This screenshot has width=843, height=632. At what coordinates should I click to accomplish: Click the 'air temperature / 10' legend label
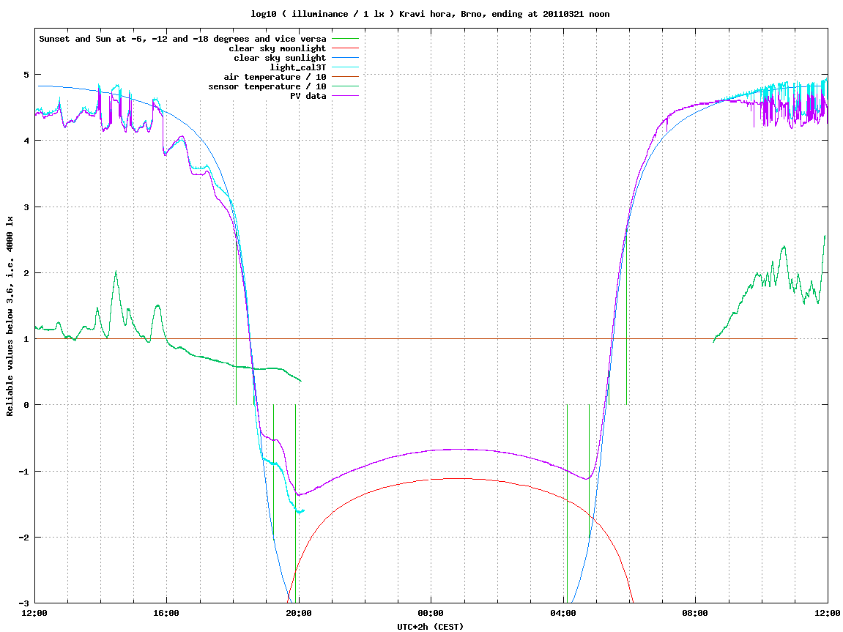click(x=275, y=77)
